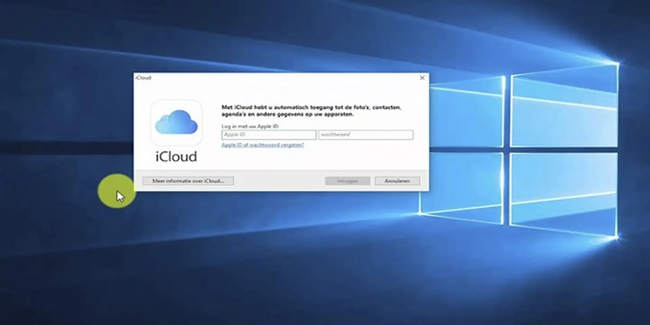Click 'Meer informatie over iCloud...' button
650x325 pixels.
pyautogui.click(x=188, y=181)
